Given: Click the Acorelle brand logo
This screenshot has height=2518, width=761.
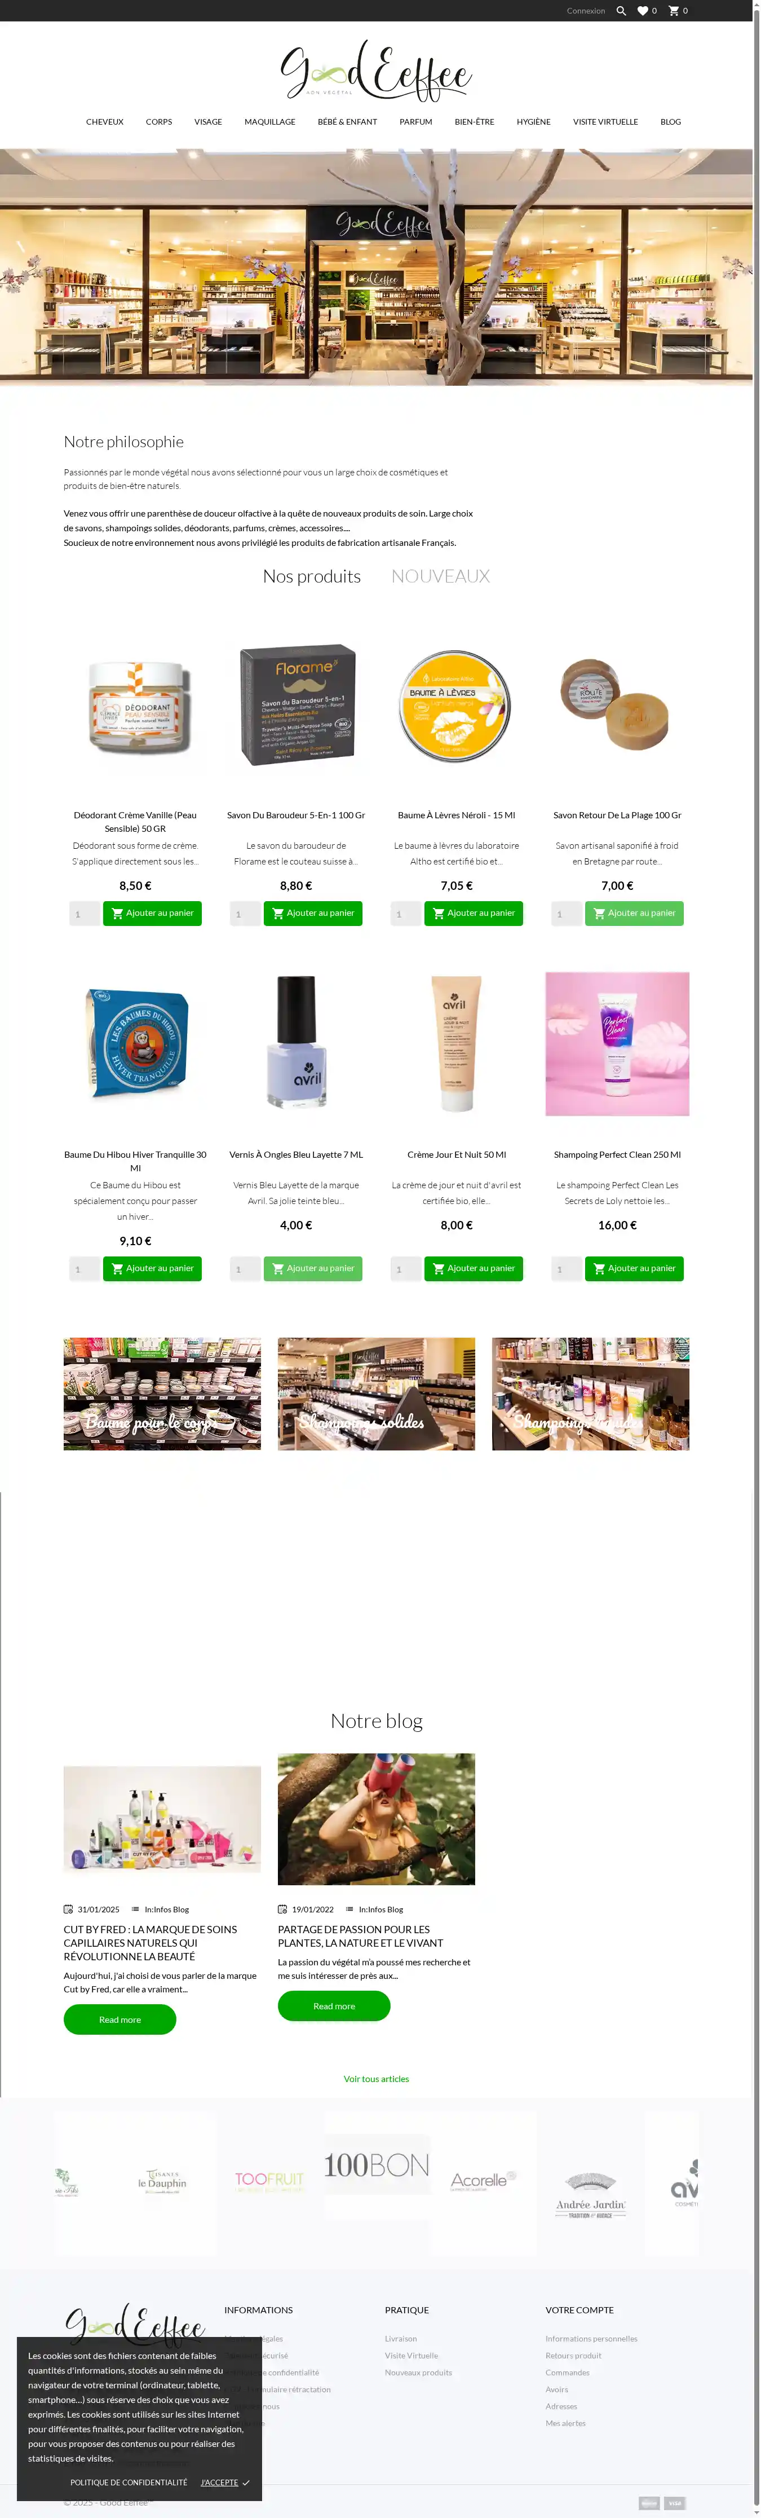Looking at the screenshot, I should click(483, 2181).
